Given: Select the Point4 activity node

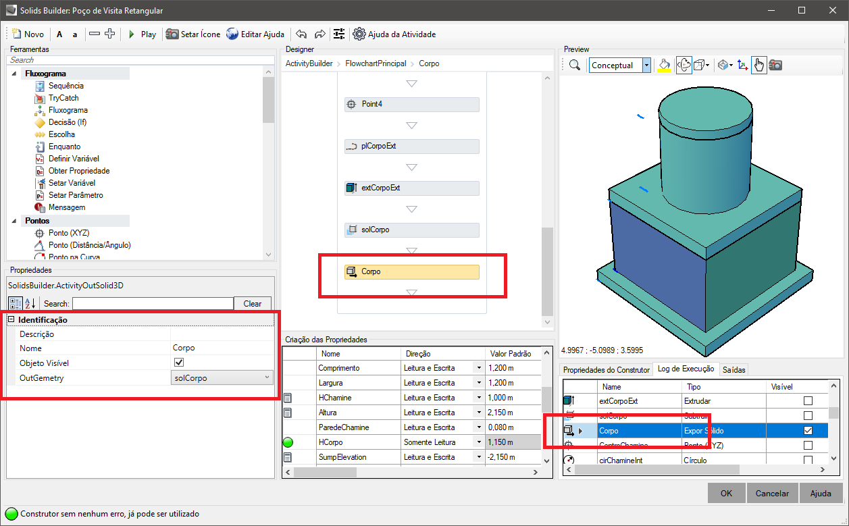Looking at the screenshot, I should pos(411,104).
